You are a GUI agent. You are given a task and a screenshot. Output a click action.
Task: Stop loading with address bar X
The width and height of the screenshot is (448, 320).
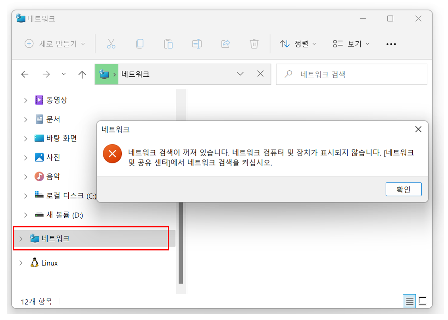pos(260,74)
